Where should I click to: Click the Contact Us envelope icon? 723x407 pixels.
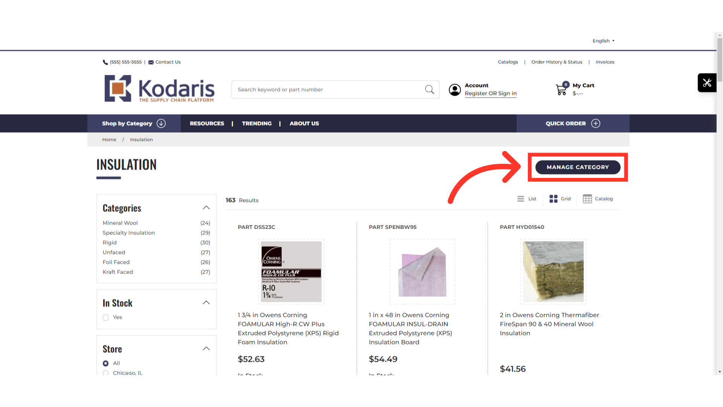[151, 62]
